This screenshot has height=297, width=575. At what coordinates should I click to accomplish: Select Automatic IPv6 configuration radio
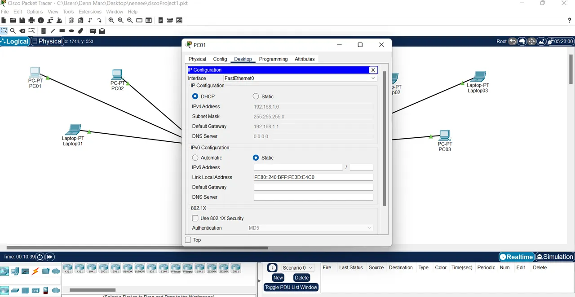[x=195, y=157]
